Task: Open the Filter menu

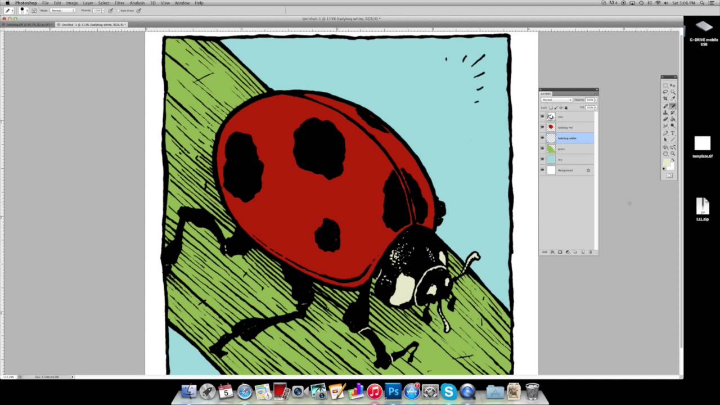Action: click(x=119, y=3)
